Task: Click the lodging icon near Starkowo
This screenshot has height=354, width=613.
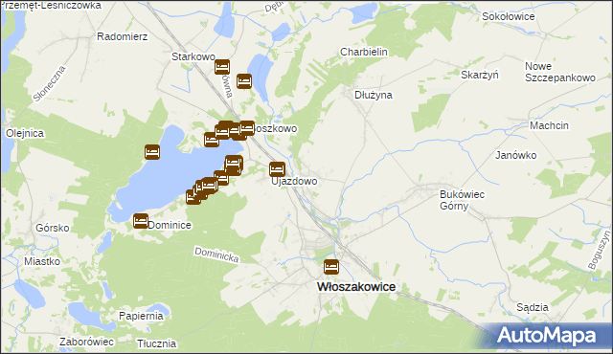Action: click(x=222, y=67)
